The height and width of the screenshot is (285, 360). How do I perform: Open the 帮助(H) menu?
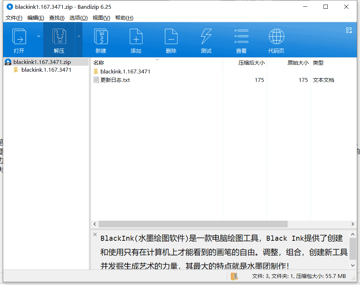(x=124, y=18)
